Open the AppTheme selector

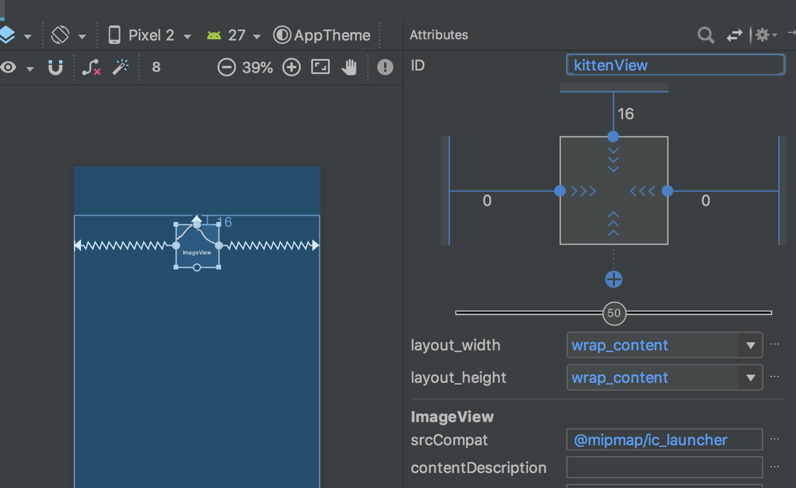[x=322, y=35]
